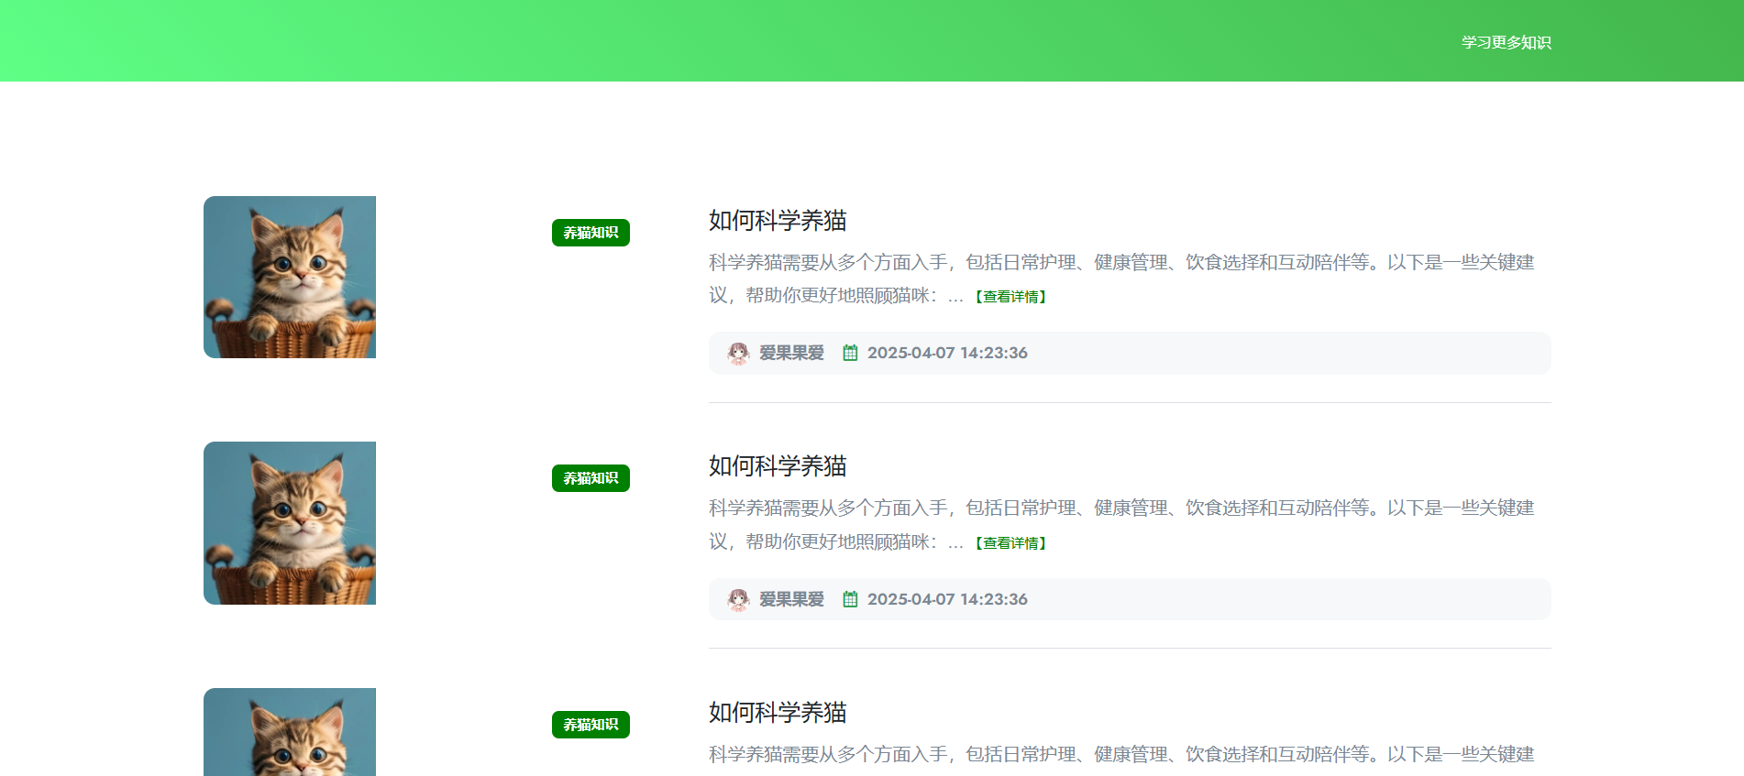
Task: Click the first article's summary text
Action: pyautogui.click(x=1121, y=279)
